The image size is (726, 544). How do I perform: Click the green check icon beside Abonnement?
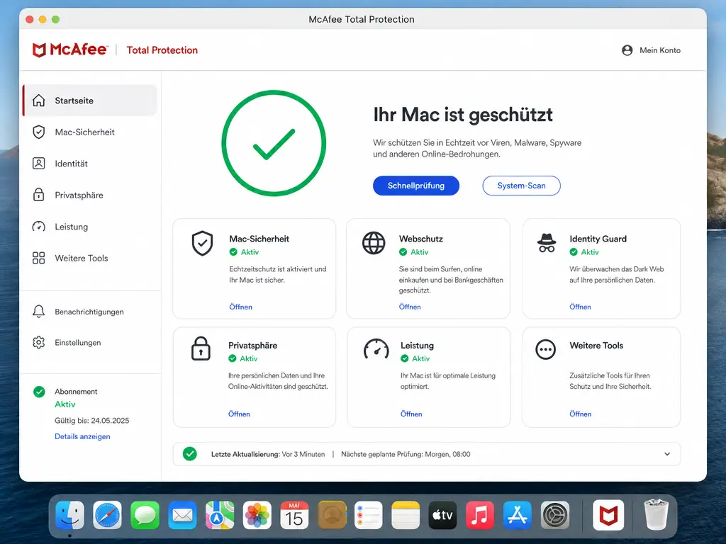(40, 392)
